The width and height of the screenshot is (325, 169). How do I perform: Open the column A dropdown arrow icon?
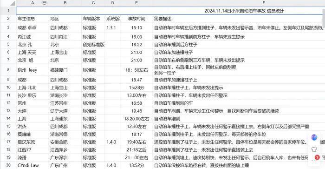[x=45, y=3]
